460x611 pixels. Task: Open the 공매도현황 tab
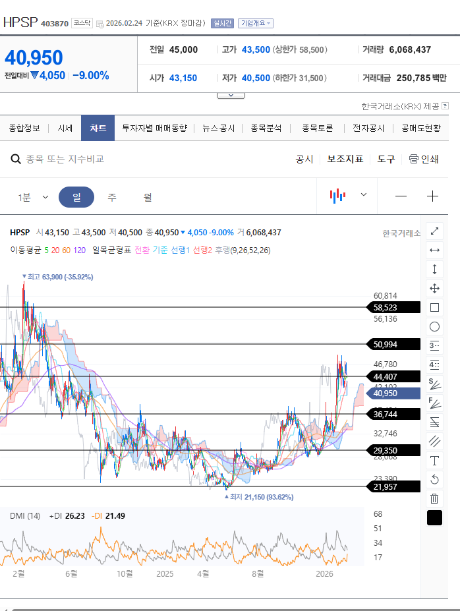(x=421, y=129)
